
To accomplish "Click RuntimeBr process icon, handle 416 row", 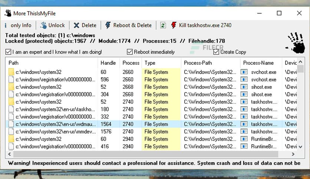I will [x=244, y=146].
